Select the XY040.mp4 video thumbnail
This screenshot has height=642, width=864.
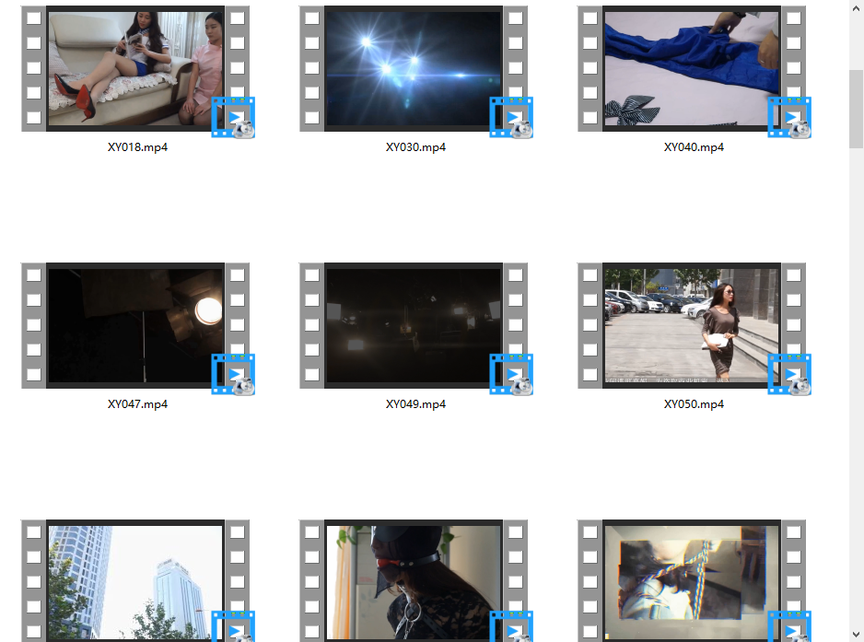coord(692,68)
